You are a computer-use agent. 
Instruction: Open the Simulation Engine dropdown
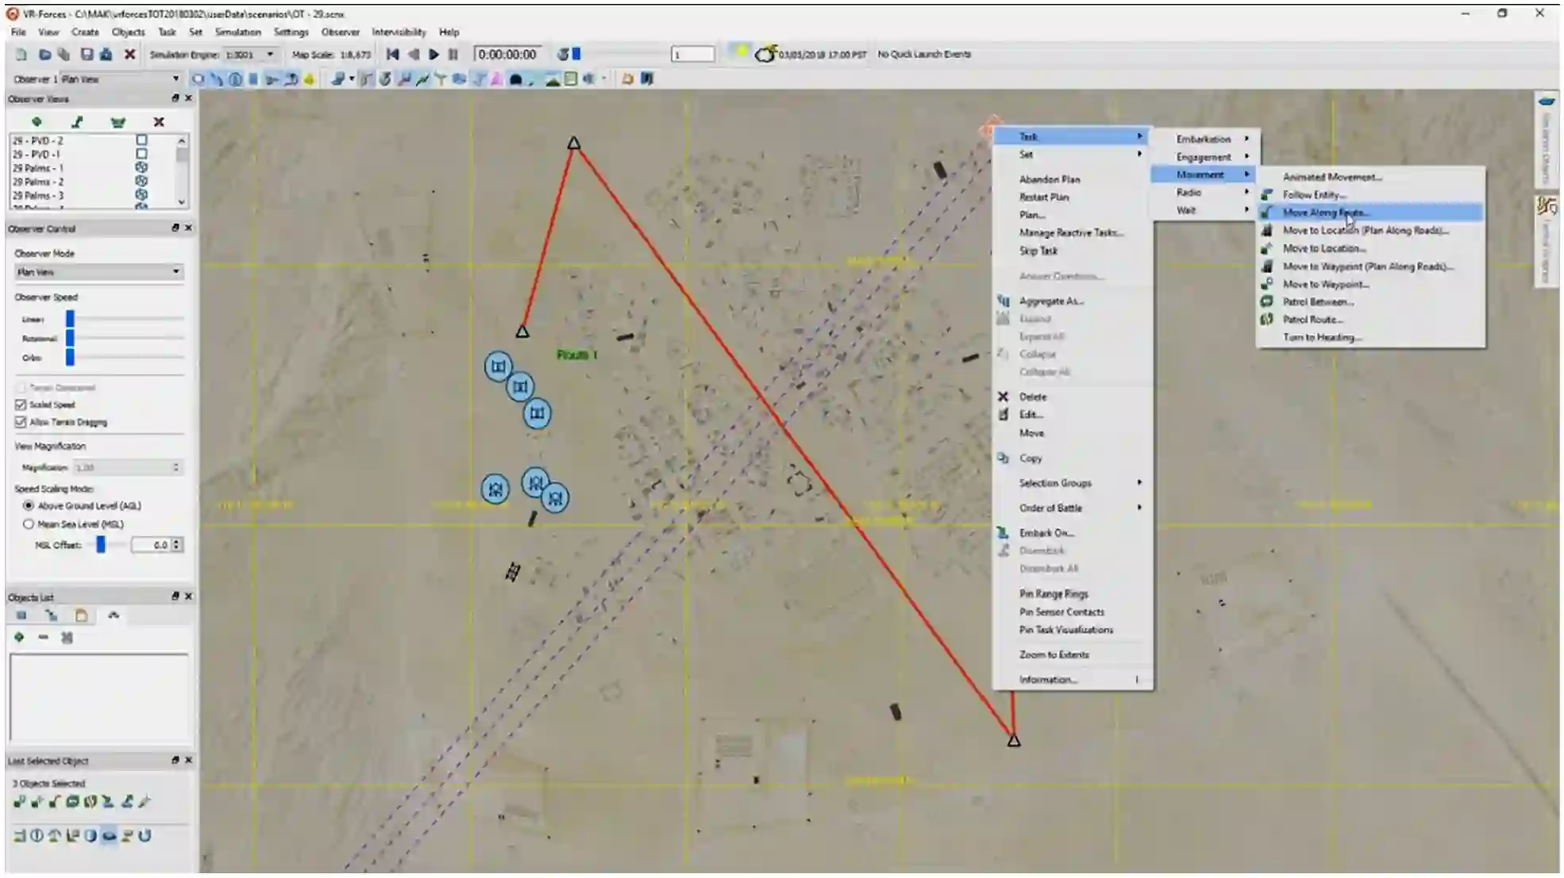[x=270, y=55]
